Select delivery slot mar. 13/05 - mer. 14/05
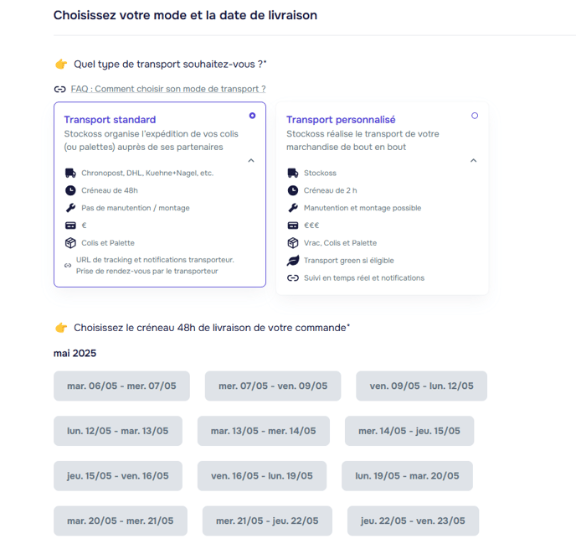The height and width of the screenshot is (544, 576). [263, 431]
